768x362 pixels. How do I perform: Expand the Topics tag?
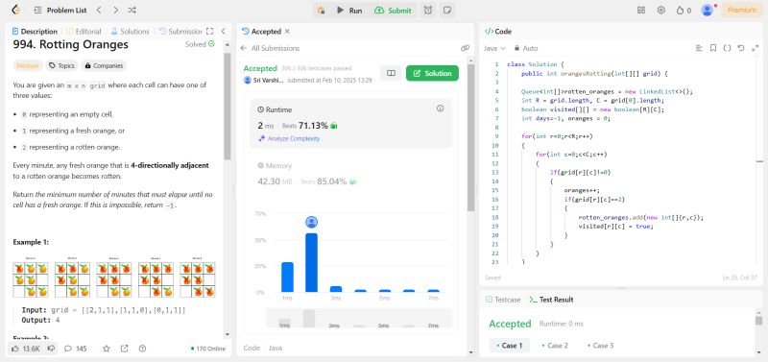pos(61,65)
